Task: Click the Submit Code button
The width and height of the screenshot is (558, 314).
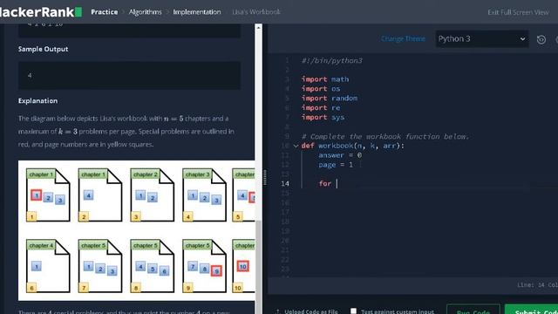Action: tap(531, 309)
